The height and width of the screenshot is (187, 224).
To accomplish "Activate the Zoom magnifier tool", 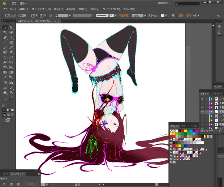I will point(11,92).
